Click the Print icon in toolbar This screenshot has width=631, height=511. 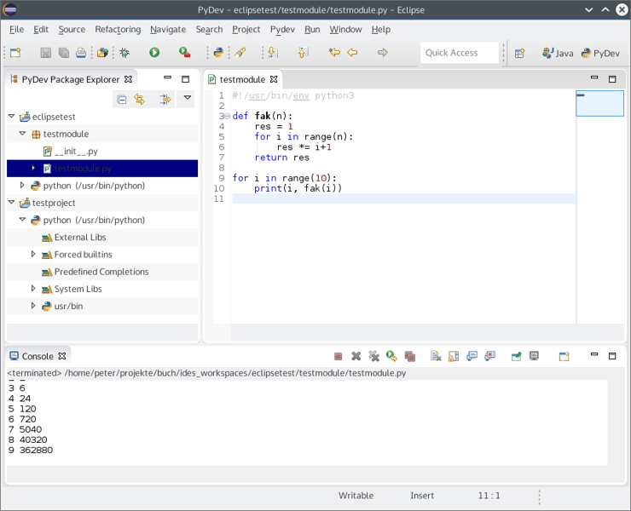(x=81, y=53)
